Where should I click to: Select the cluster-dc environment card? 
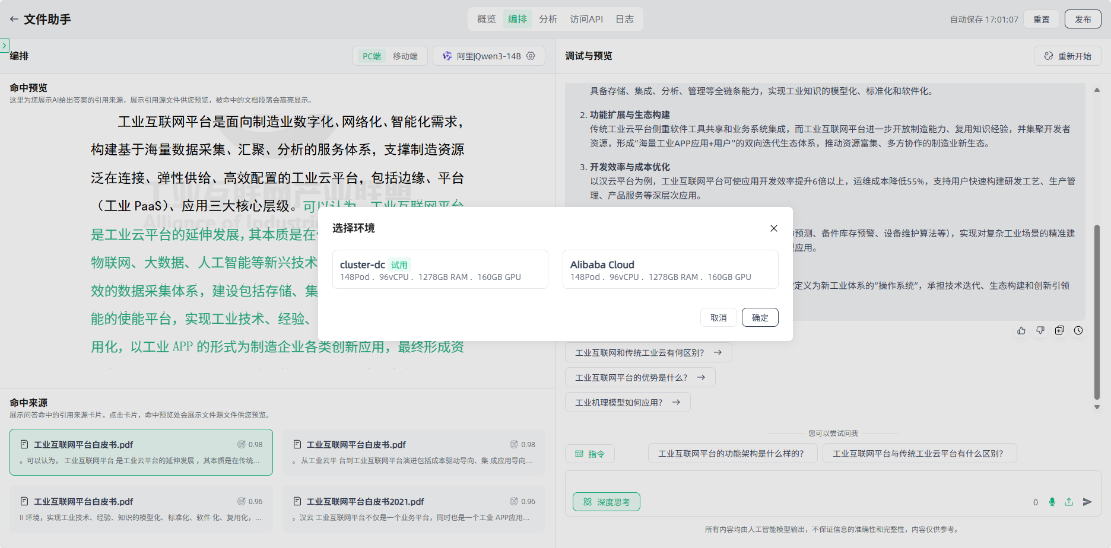pos(440,269)
